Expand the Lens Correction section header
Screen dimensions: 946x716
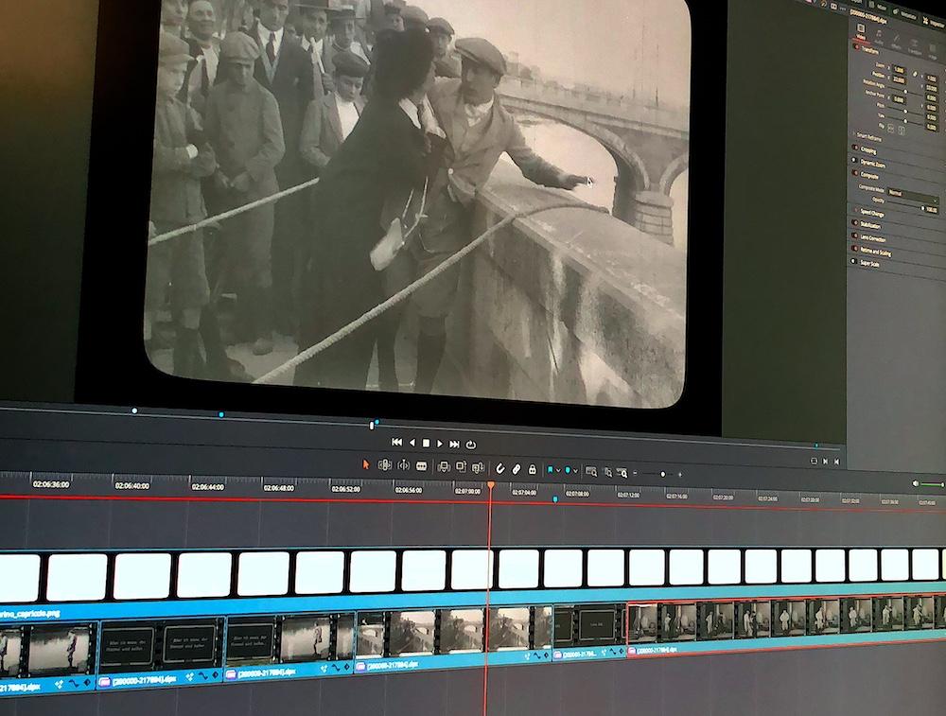873,239
